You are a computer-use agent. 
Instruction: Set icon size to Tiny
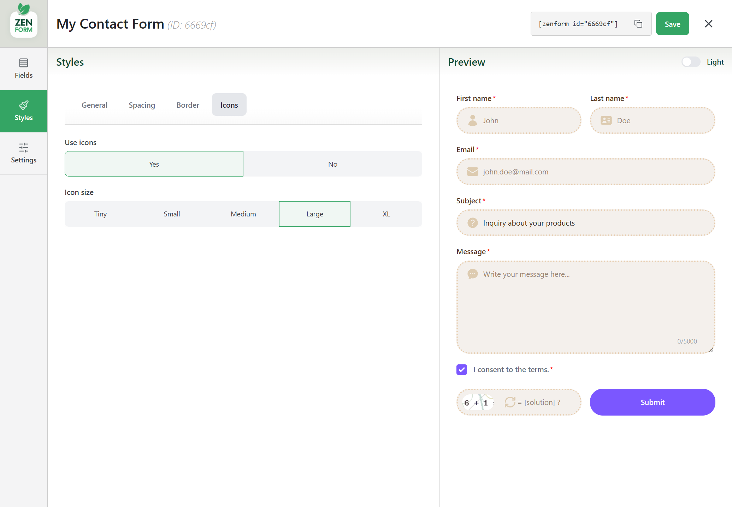pyautogui.click(x=100, y=214)
